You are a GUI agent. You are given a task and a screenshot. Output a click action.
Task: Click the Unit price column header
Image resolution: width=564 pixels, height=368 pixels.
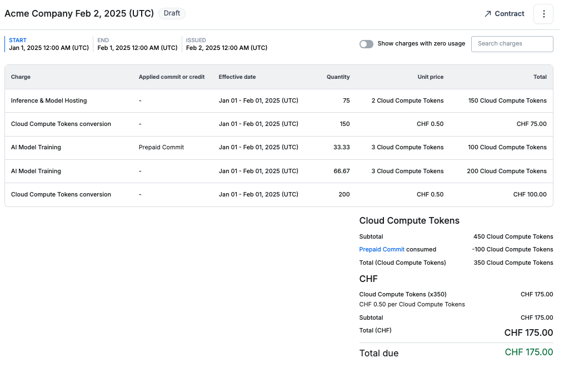click(x=430, y=77)
